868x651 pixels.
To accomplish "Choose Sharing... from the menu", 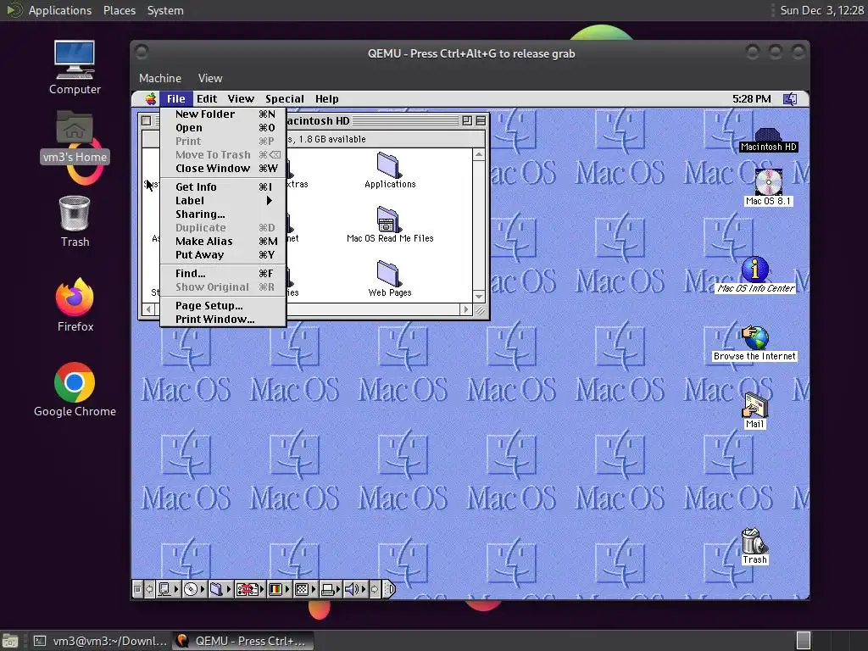I will coord(223,214).
